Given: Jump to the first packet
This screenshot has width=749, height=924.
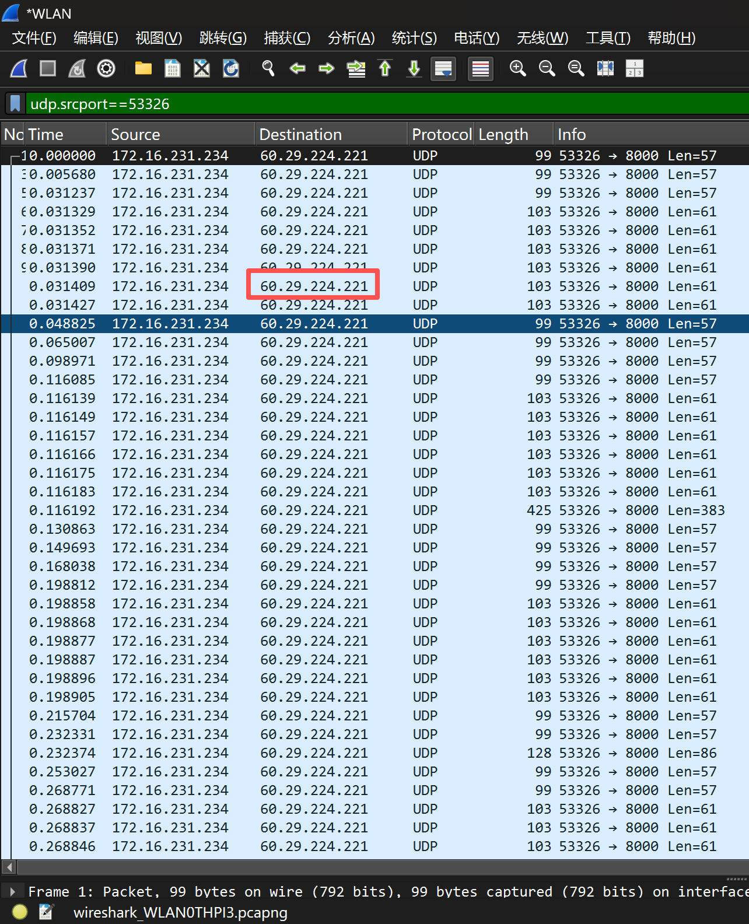Looking at the screenshot, I should click(x=385, y=69).
